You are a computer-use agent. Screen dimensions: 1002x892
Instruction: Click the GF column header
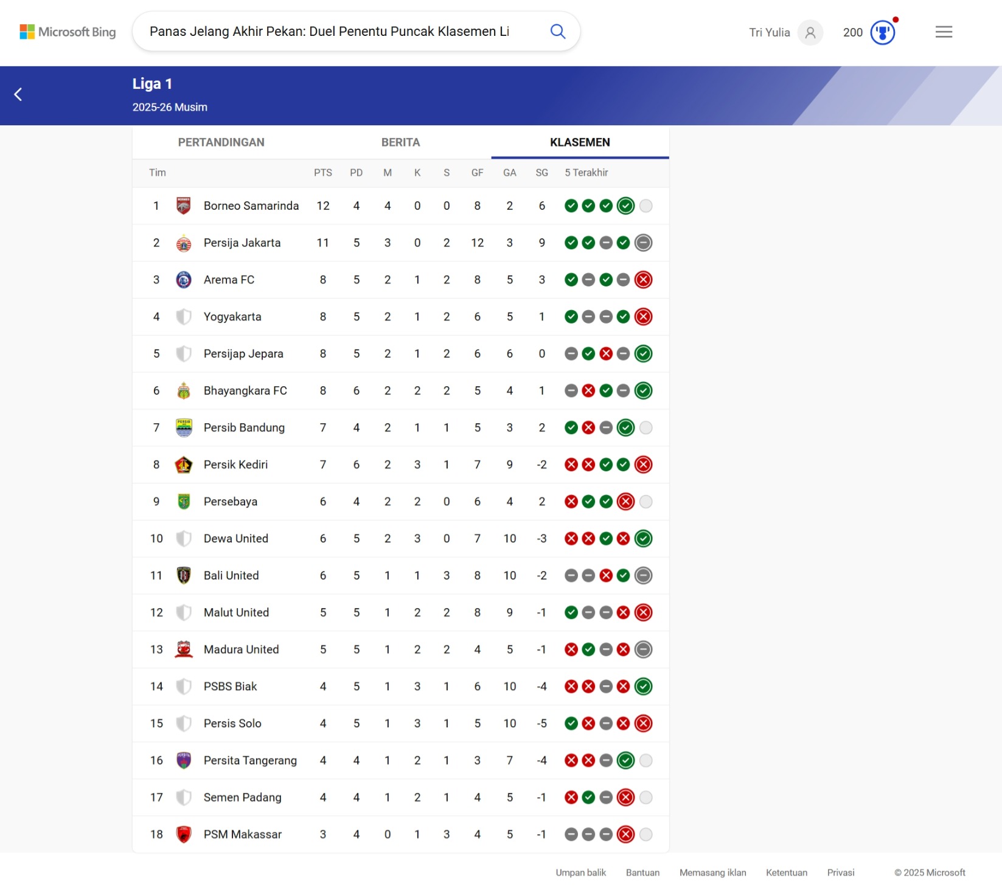[x=478, y=173]
